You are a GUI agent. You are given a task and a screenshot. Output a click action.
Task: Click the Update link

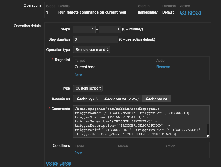point(52,163)
